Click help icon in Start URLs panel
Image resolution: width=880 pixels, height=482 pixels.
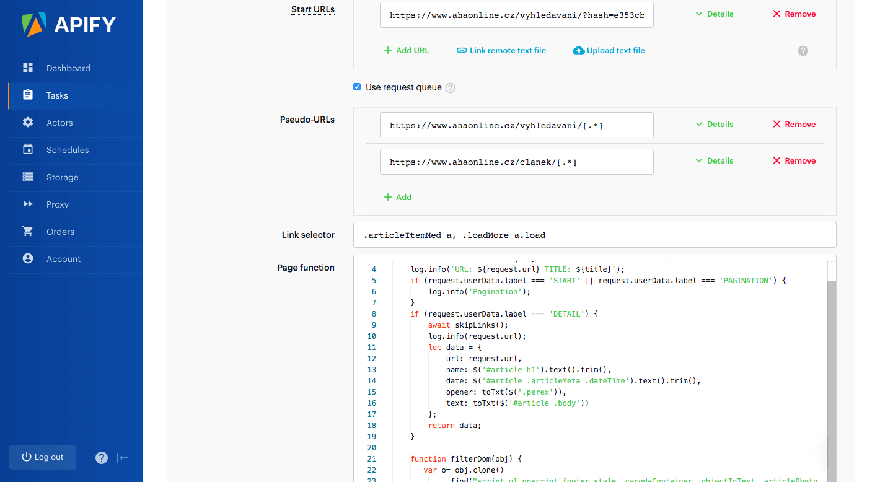click(803, 51)
